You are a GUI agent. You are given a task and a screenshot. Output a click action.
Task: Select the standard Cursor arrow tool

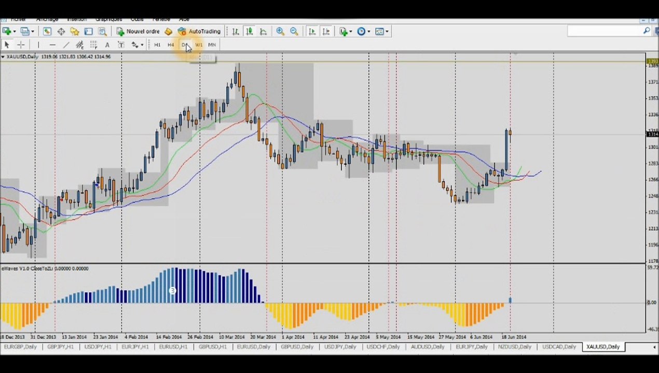click(7, 45)
